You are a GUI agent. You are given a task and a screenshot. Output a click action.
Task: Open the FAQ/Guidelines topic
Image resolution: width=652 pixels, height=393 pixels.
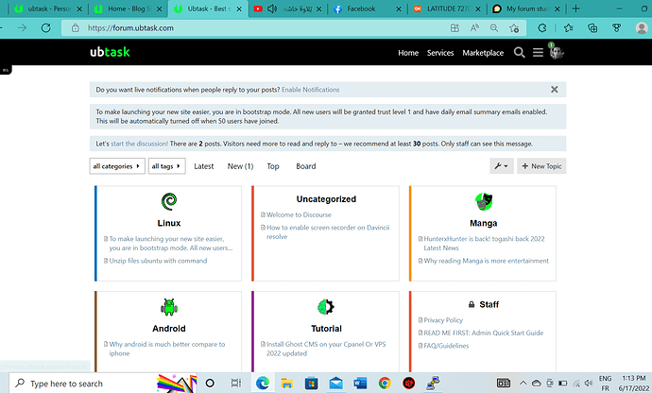tap(446, 346)
